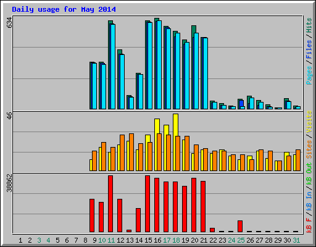Click the red kB bar for day 20
The image size is (316, 247).
coord(194,205)
